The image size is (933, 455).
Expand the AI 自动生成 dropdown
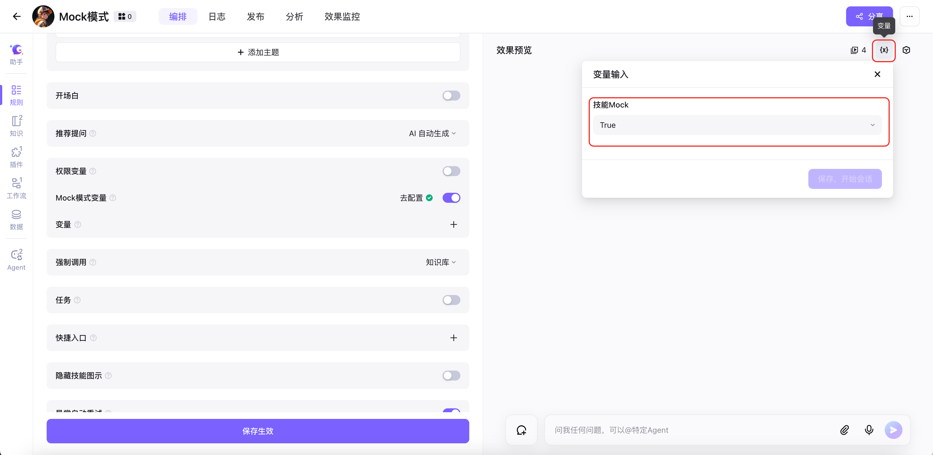click(x=432, y=133)
